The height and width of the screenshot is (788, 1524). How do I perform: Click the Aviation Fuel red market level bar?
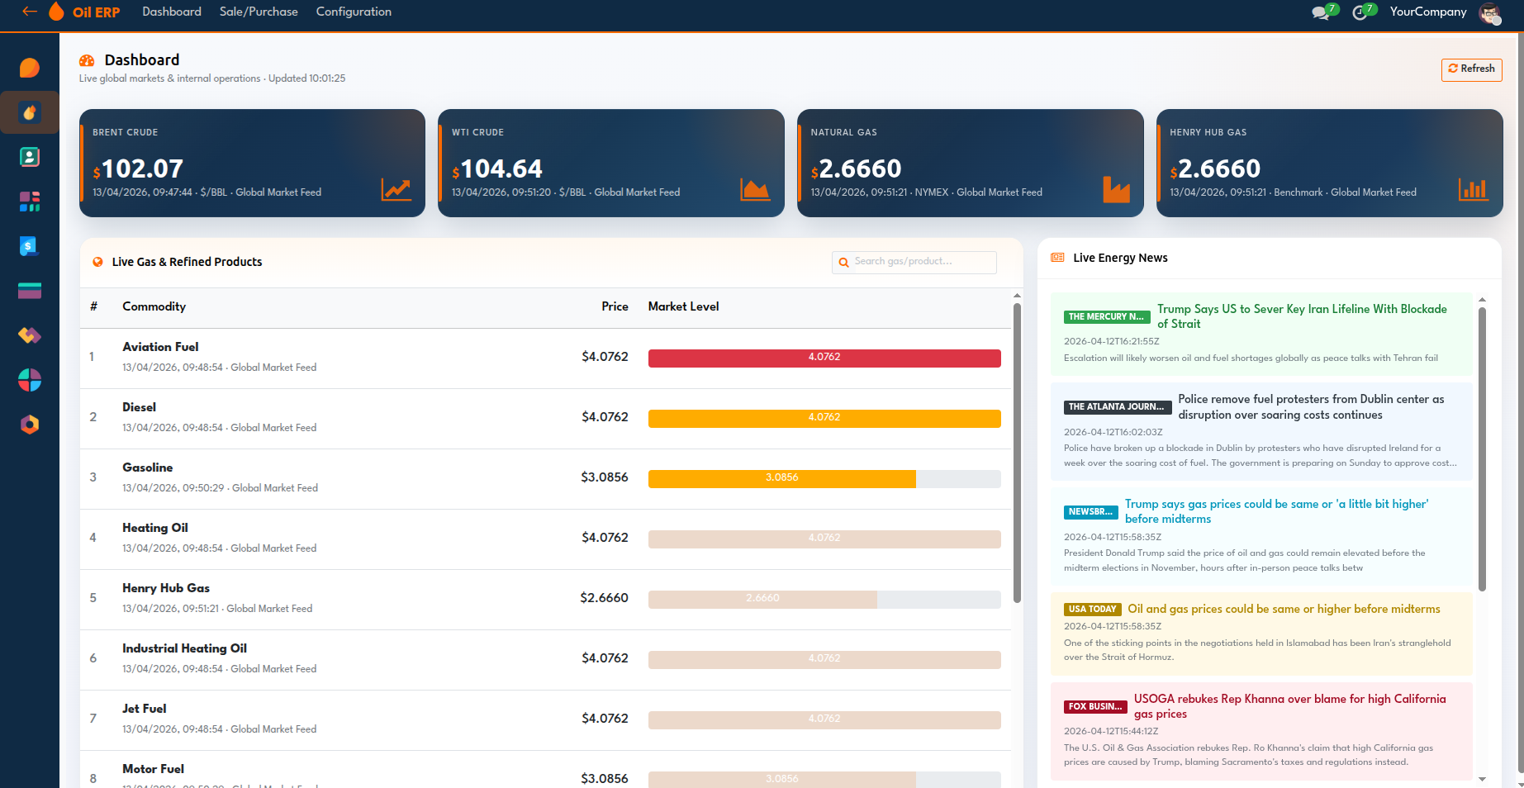click(824, 358)
